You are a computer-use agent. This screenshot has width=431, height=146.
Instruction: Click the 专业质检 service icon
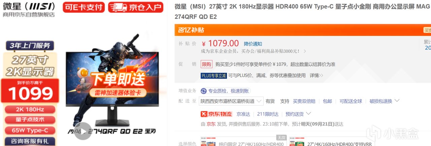pyautogui.click(x=203, y=91)
